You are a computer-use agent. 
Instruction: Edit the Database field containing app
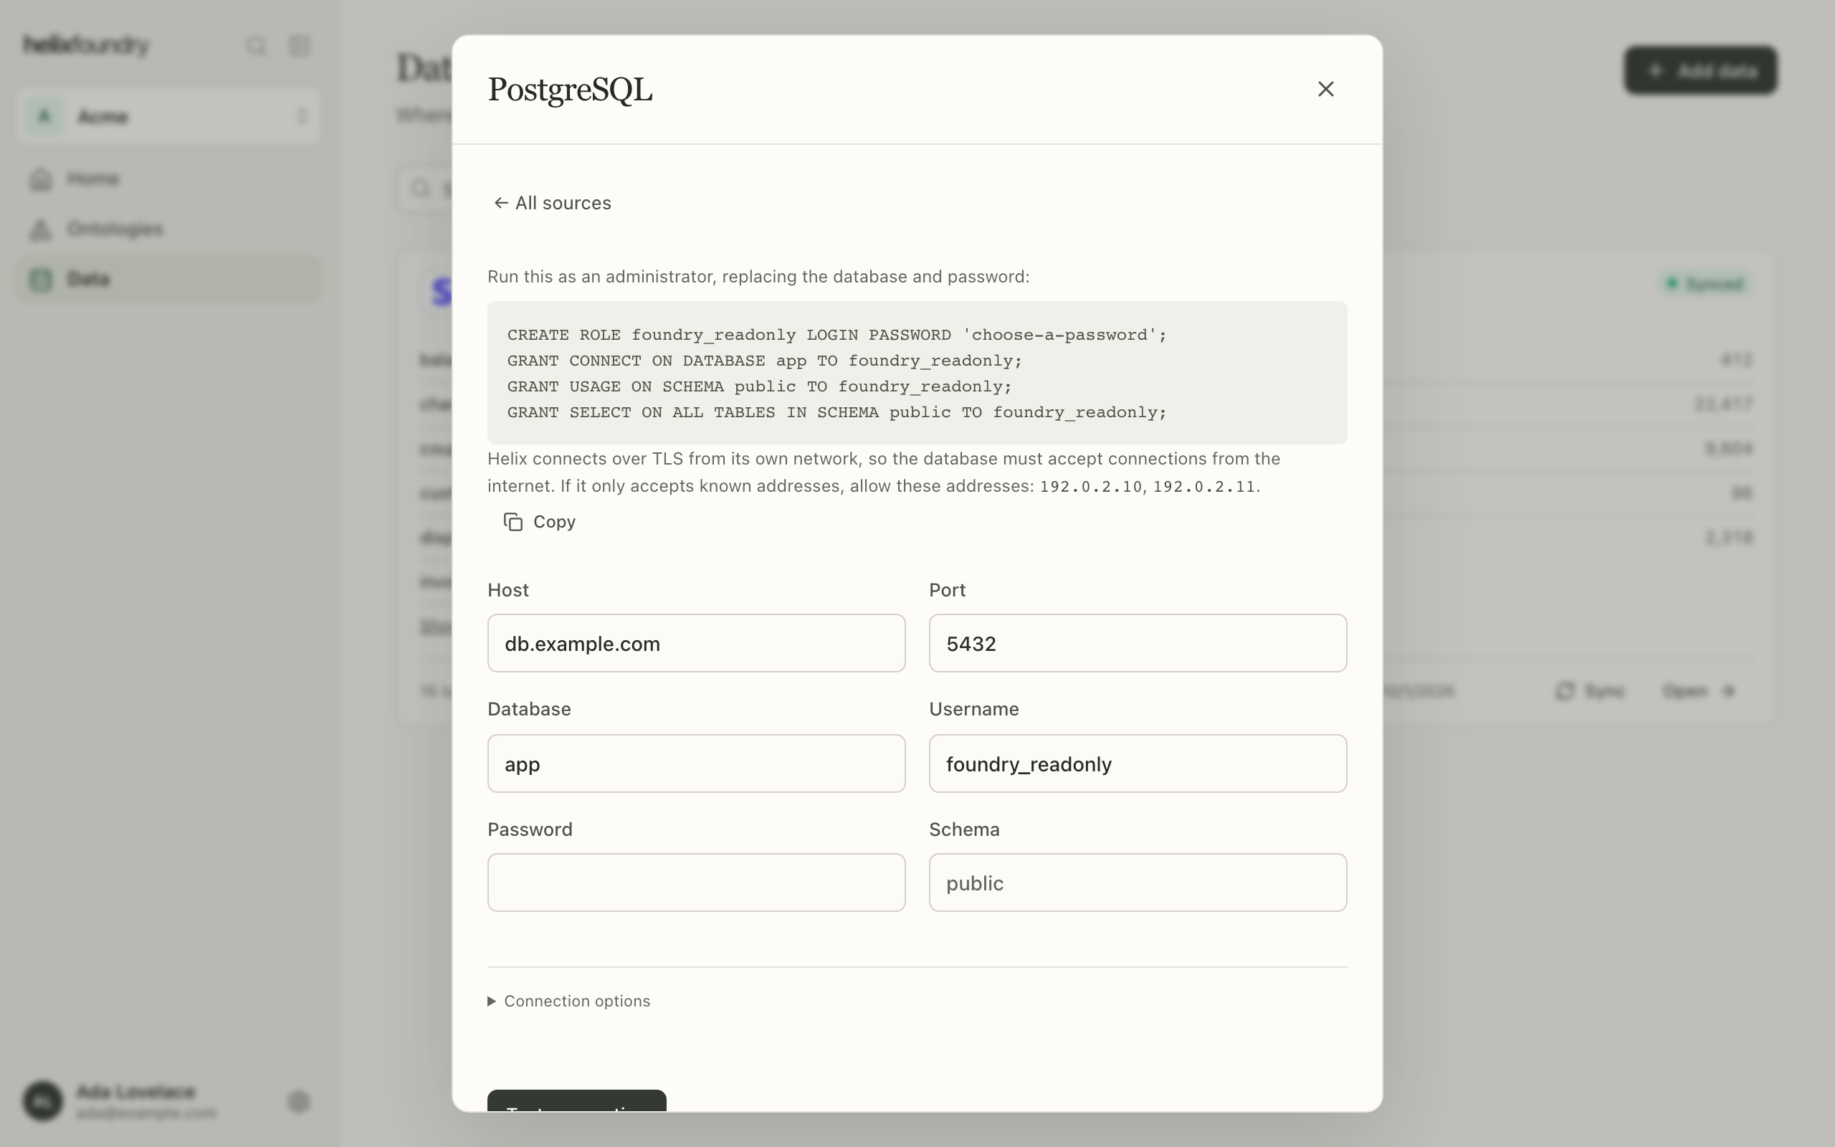(696, 763)
